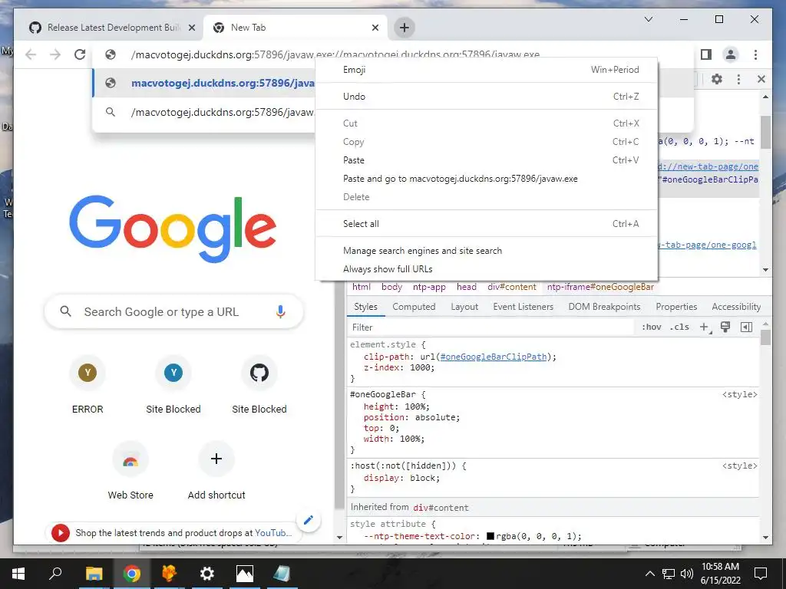Open the notification center icon

pos(761,574)
